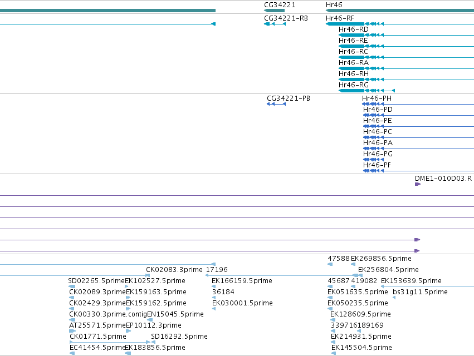Click the DME1-010D03.R feature label
Viewport: 474px width, 356px height.
(443, 179)
